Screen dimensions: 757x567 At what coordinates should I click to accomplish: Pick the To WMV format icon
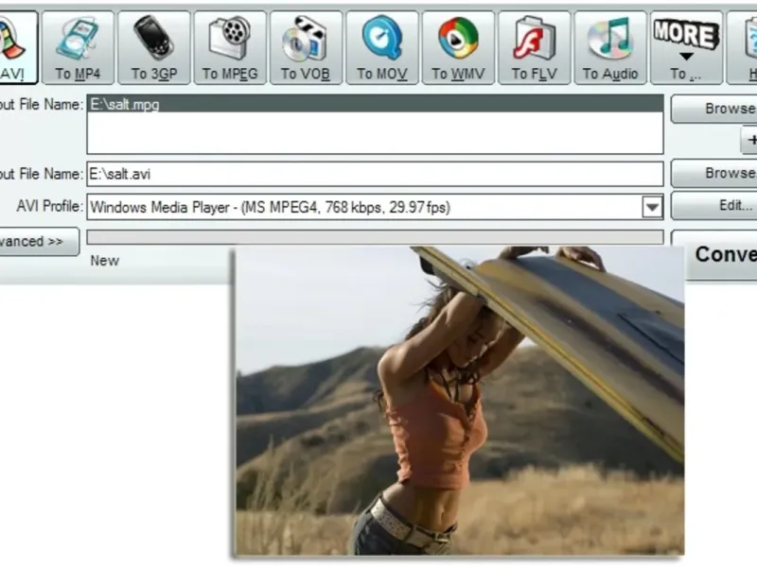click(458, 47)
